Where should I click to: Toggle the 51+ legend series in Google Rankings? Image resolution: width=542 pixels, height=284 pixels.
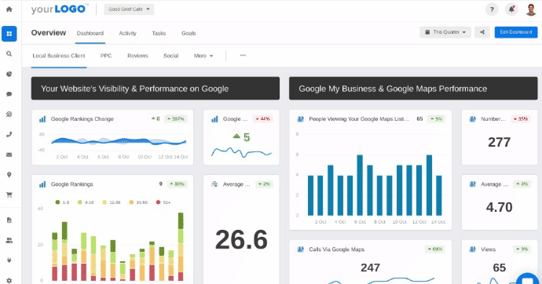pyautogui.click(x=163, y=202)
